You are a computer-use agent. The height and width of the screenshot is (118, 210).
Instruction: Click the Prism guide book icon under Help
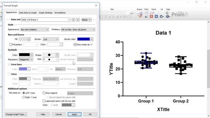point(167,13)
